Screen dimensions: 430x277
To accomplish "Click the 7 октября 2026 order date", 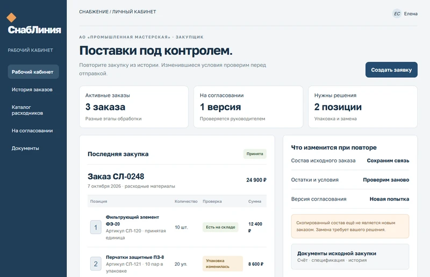I will [104, 186].
